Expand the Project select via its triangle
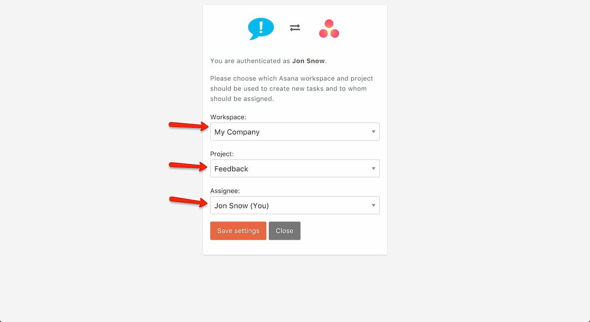Image resolution: width=590 pixels, height=322 pixels. coord(373,169)
